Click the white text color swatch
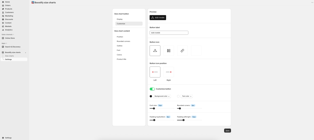The width and height of the screenshot is (314, 140). tap(178, 96)
